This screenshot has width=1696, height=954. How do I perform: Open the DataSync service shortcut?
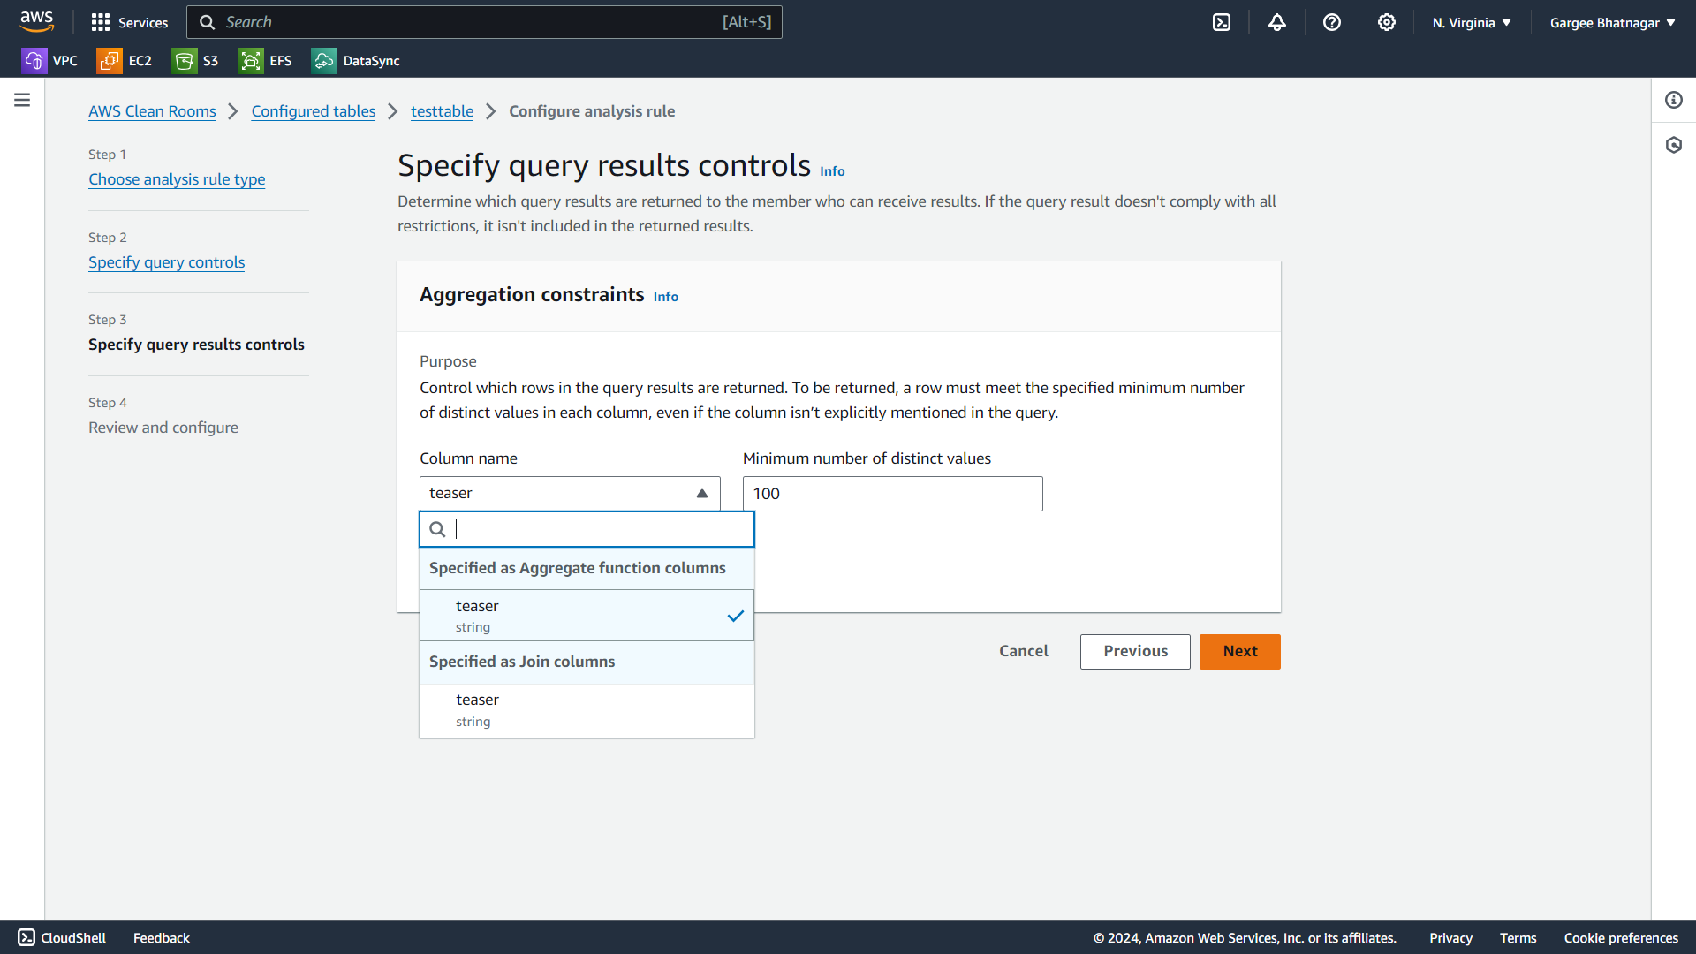click(356, 61)
